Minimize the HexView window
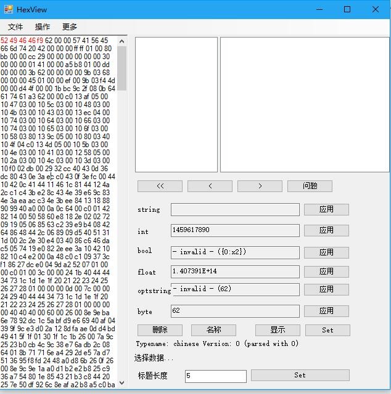The width and height of the screenshot is (391, 394). 319,10
